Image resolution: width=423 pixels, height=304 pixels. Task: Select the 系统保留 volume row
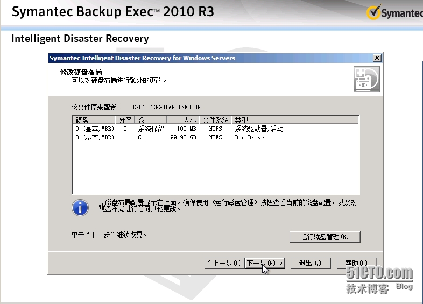216,129
